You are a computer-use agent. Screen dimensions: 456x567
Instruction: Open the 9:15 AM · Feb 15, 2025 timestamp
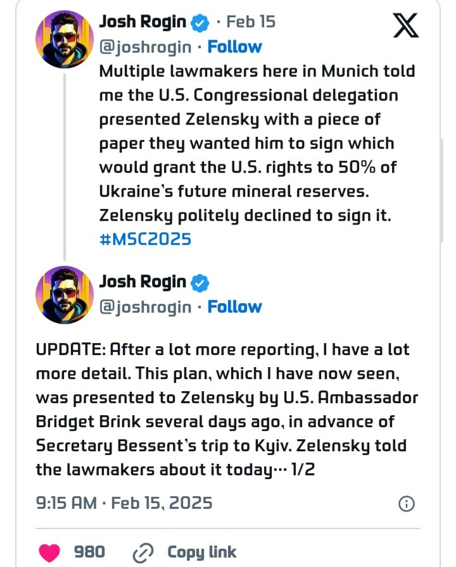124,504
